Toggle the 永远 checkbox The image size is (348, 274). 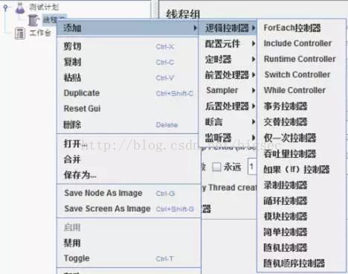coord(216,167)
